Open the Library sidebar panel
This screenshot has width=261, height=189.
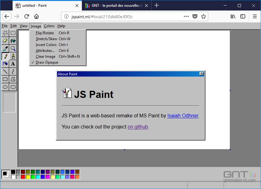233,16
